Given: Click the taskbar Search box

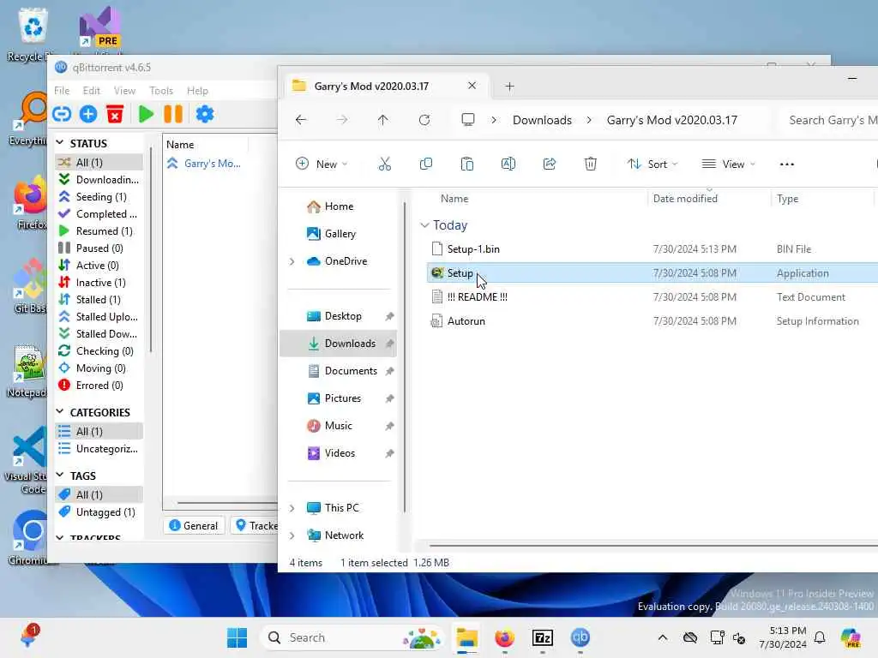Looking at the screenshot, I should [352, 637].
